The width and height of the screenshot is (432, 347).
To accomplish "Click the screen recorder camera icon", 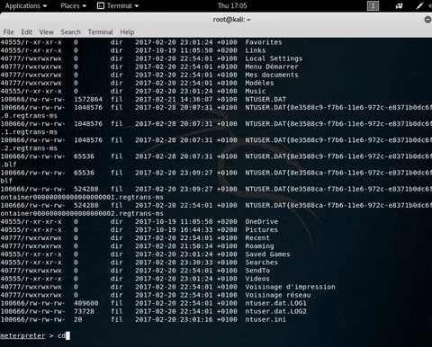I will [399, 6].
